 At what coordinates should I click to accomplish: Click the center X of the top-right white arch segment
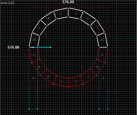(x=76, y=13)
